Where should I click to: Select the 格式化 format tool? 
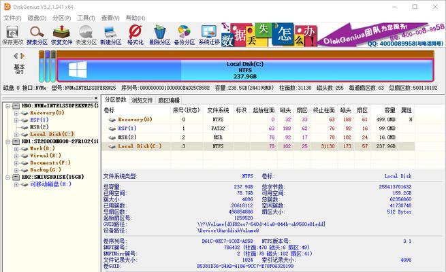pyautogui.click(x=135, y=35)
